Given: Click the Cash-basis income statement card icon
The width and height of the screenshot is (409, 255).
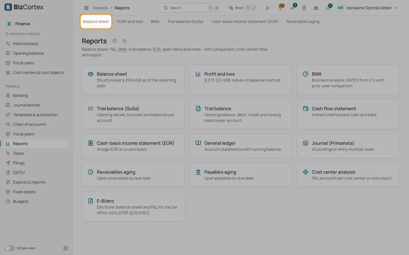Looking at the screenshot, I should (91, 143).
